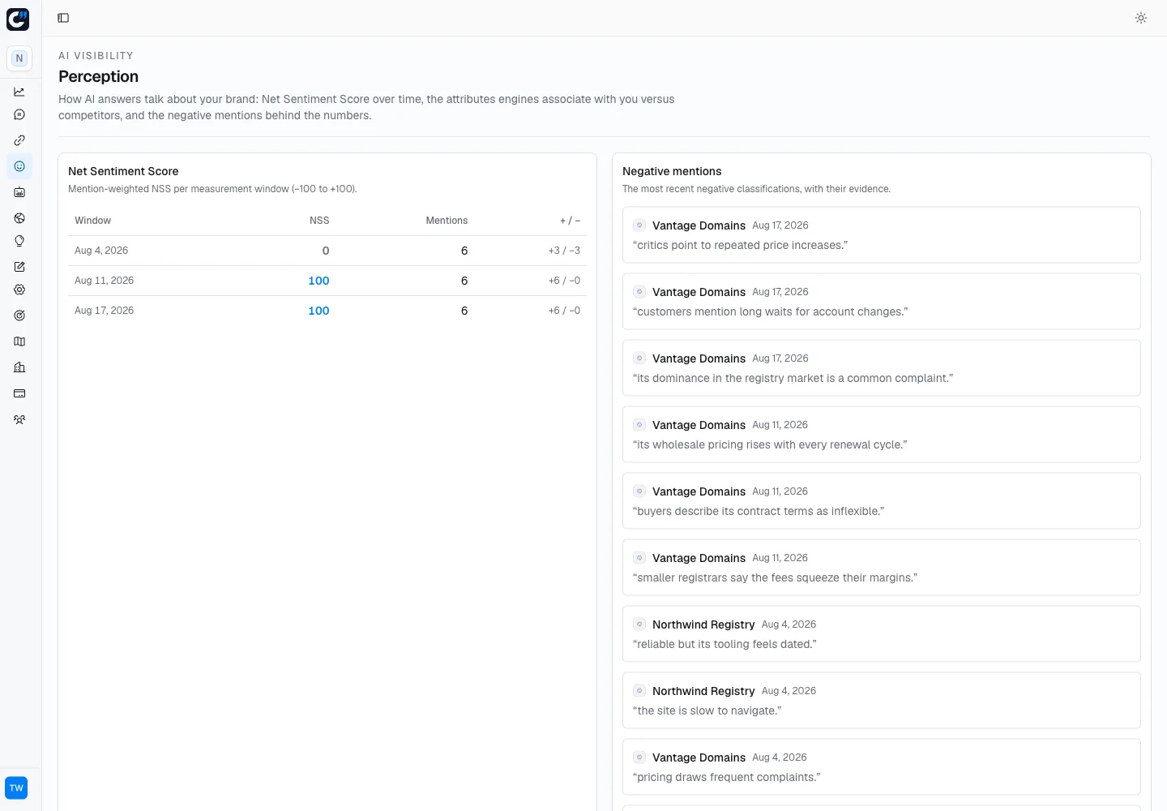Open the link chain sidebar icon
This screenshot has height=811, width=1167.
point(19,140)
